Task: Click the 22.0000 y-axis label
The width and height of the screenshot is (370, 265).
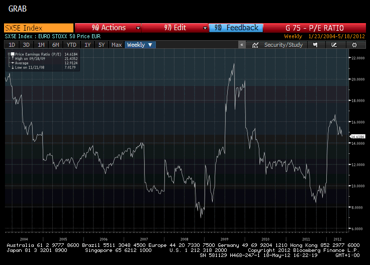Action: click(358, 58)
